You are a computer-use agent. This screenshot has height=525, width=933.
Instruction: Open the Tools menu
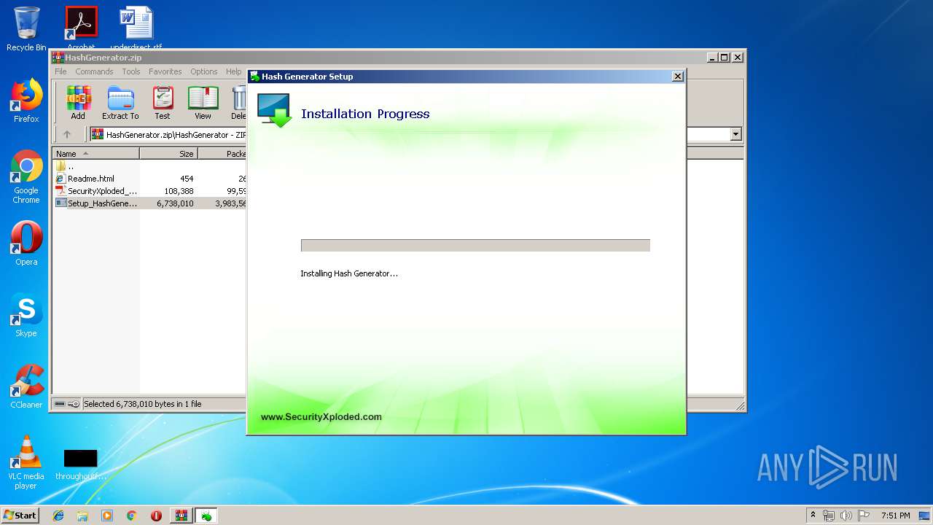[x=131, y=71]
